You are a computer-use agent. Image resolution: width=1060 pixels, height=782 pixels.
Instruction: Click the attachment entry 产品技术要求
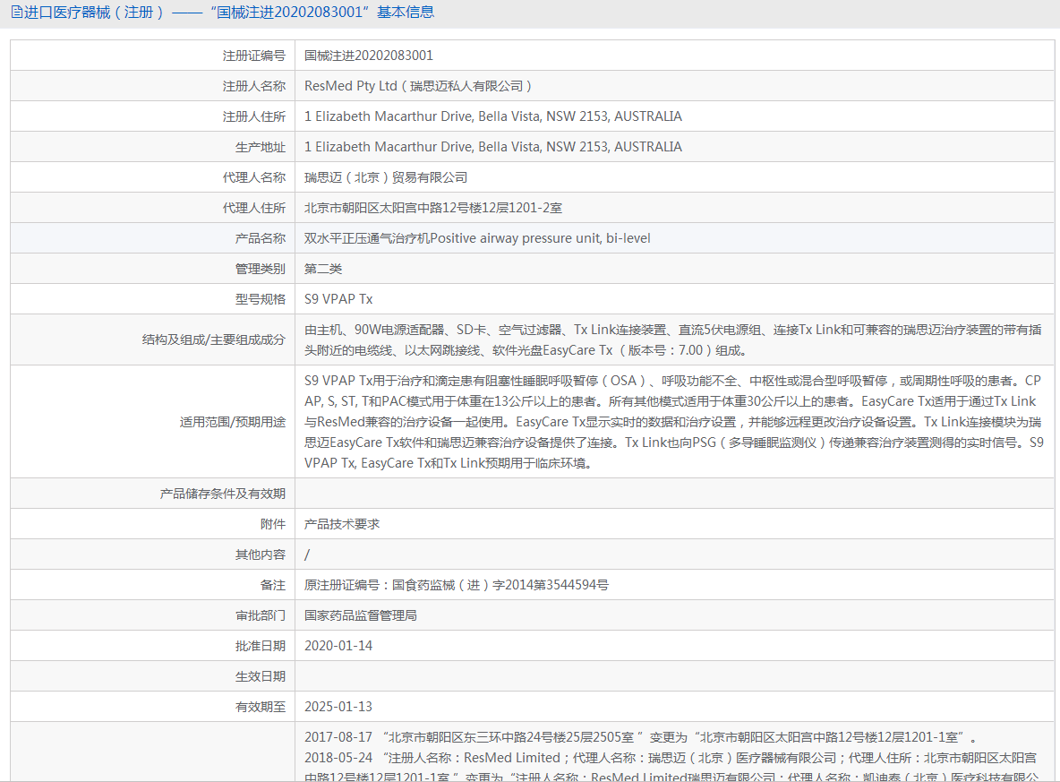[x=342, y=524]
